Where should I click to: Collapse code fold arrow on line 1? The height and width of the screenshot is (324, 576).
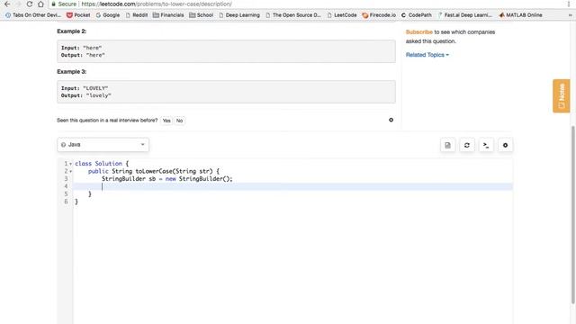click(70, 164)
